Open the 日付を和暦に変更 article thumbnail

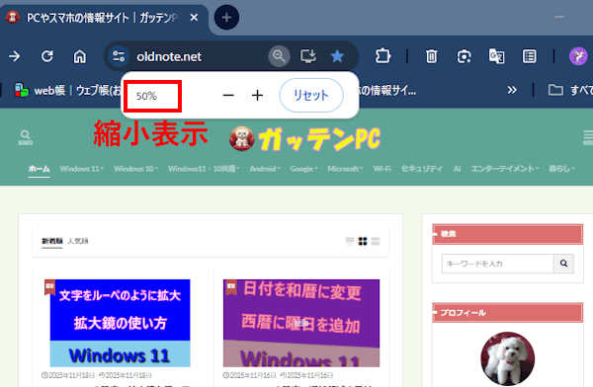tap(301, 323)
